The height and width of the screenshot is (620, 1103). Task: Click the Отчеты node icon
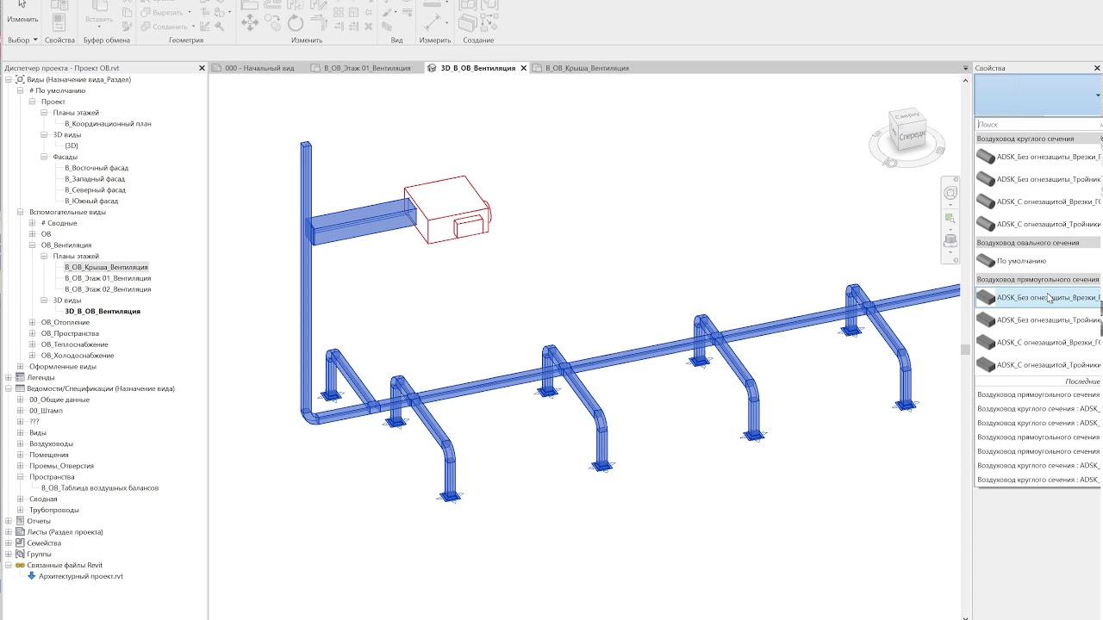tap(20, 521)
